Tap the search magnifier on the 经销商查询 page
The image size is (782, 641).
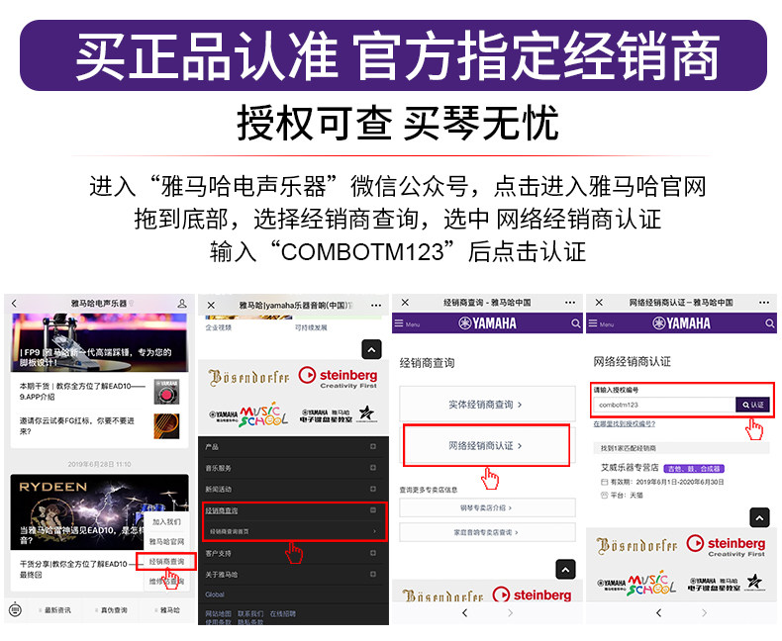[575, 323]
